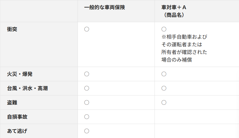Click the あて逃げ row label
This screenshot has width=239, height=138.
tap(17, 131)
